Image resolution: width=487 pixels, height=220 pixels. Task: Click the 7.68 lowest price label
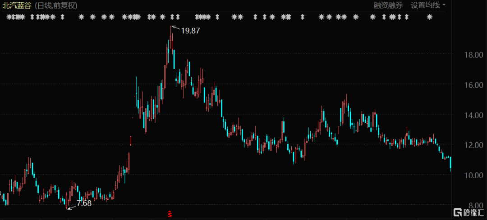(x=84, y=203)
